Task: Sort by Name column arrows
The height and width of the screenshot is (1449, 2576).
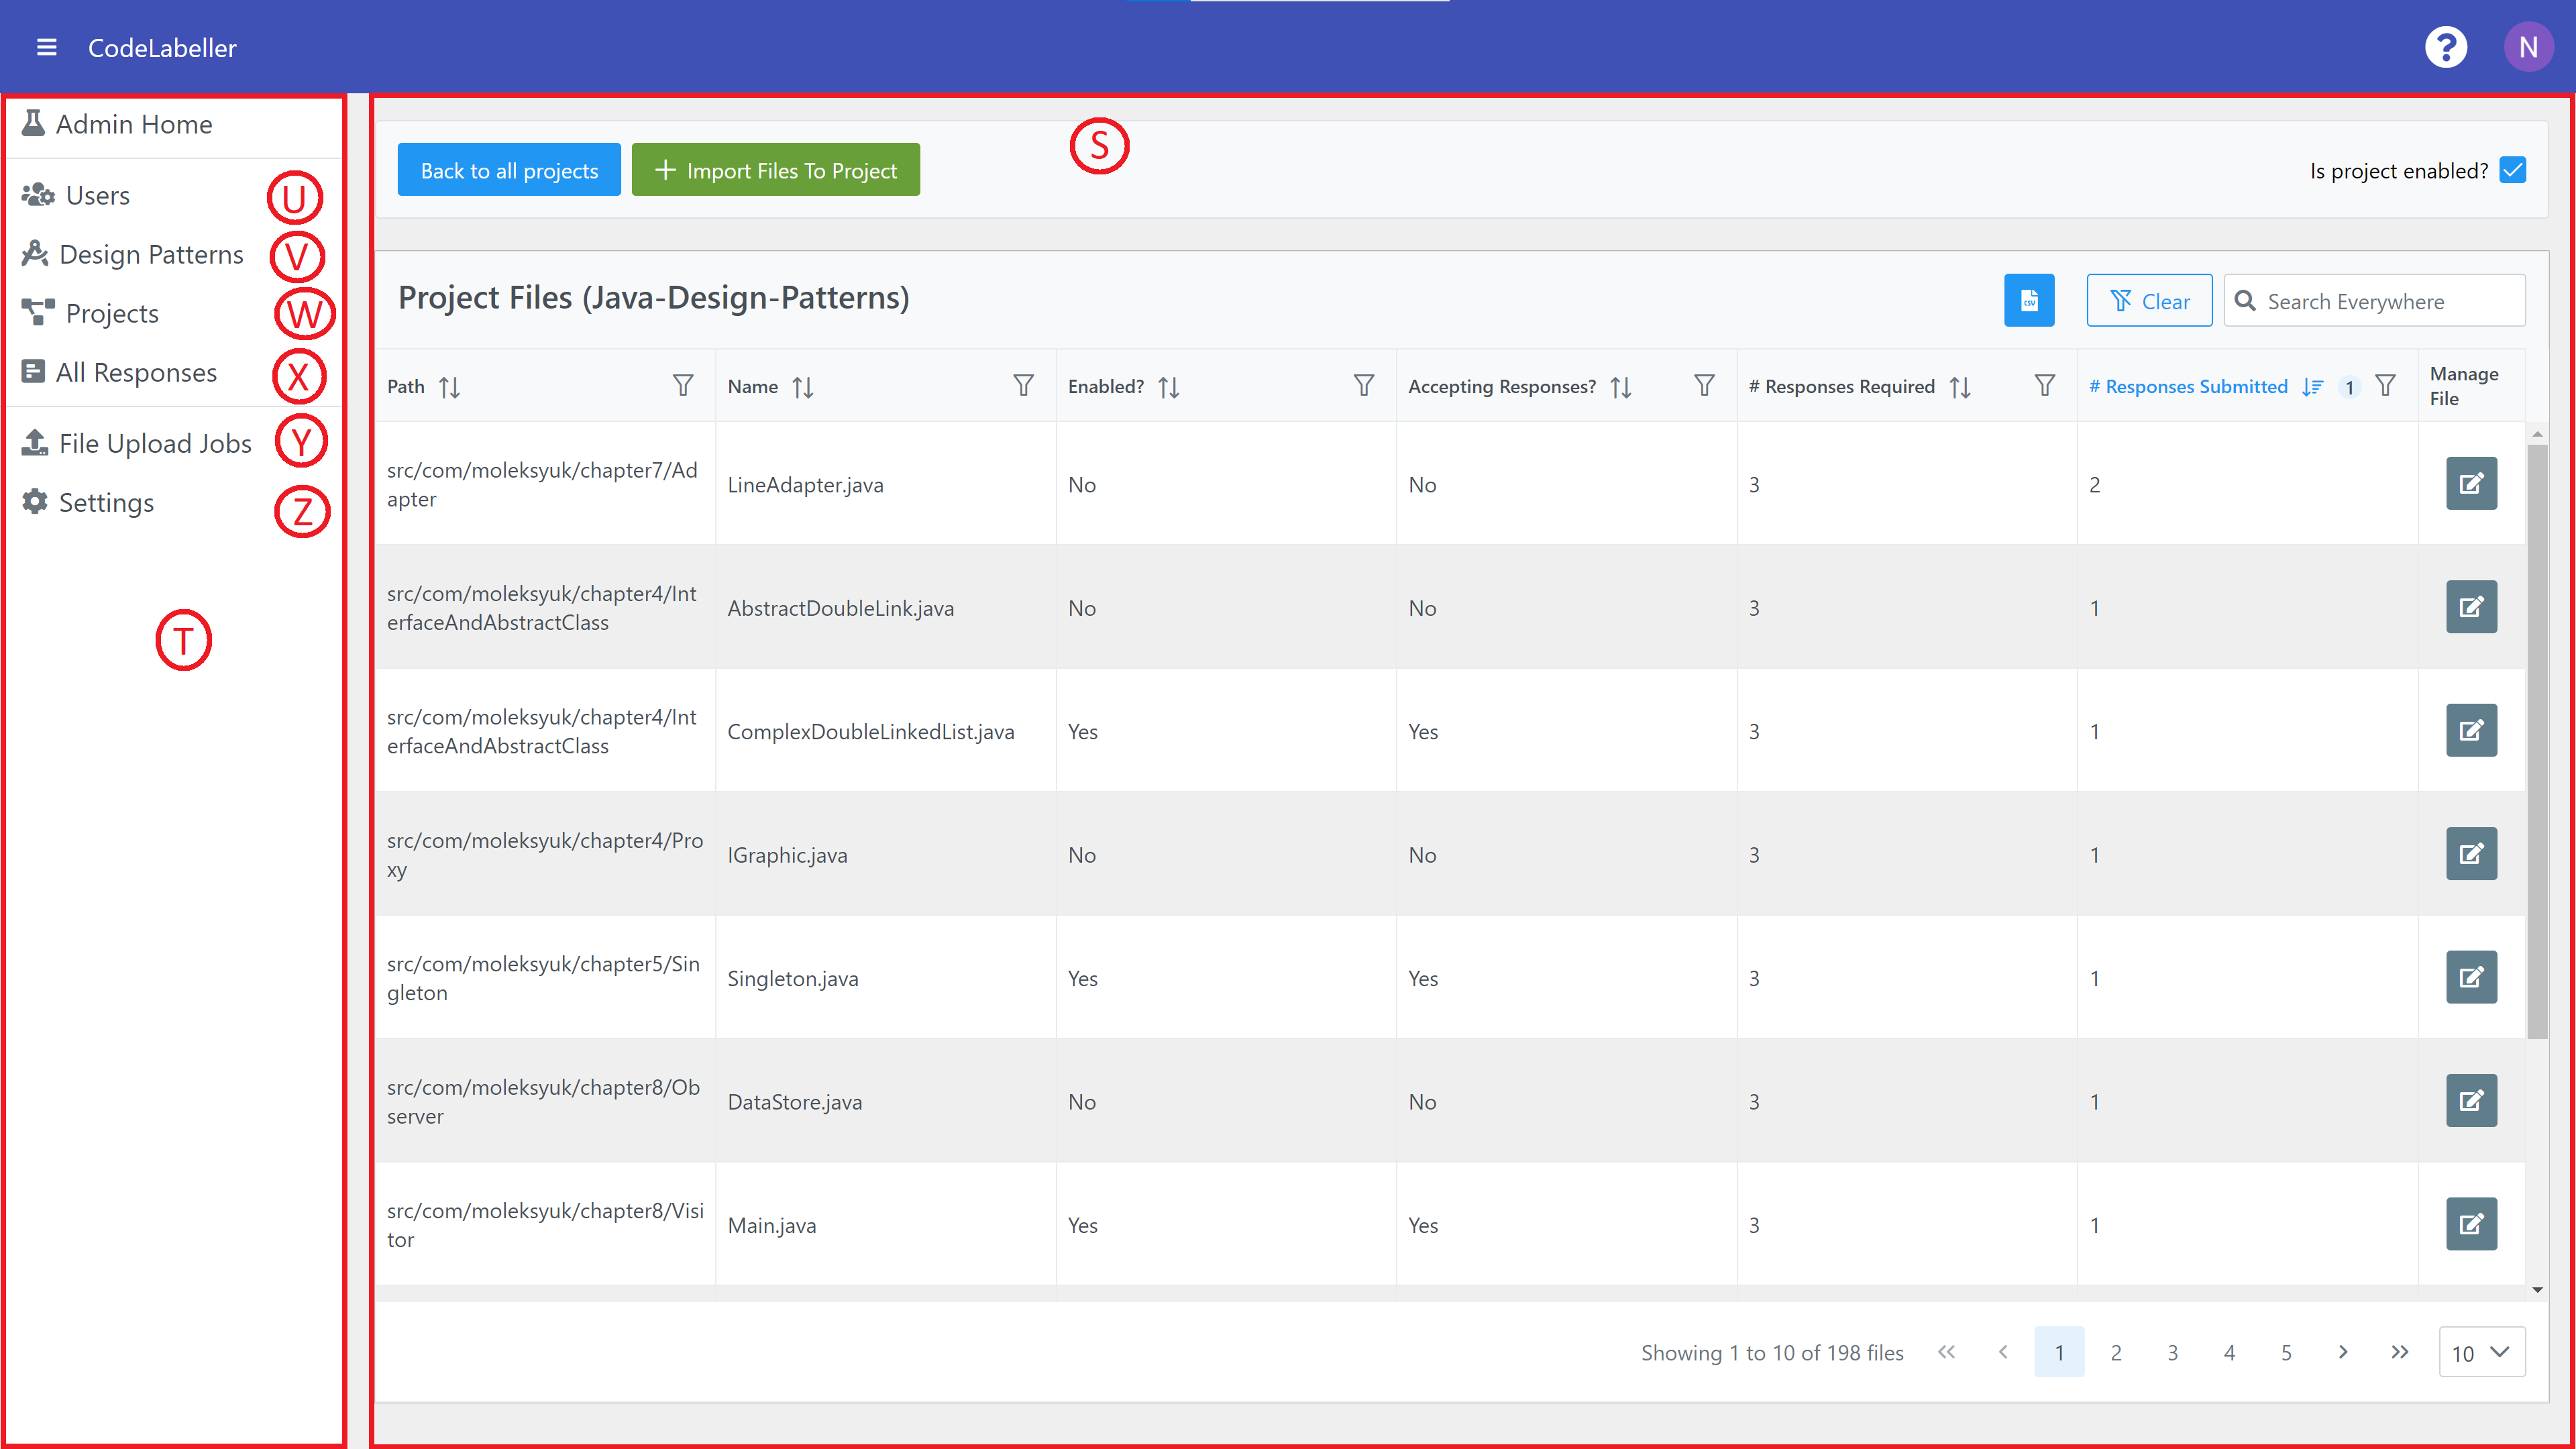Action: click(x=802, y=387)
